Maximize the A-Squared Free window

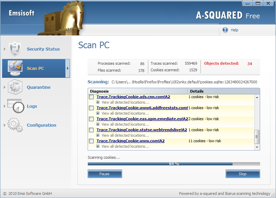pyautogui.click(x=258, y=3)
